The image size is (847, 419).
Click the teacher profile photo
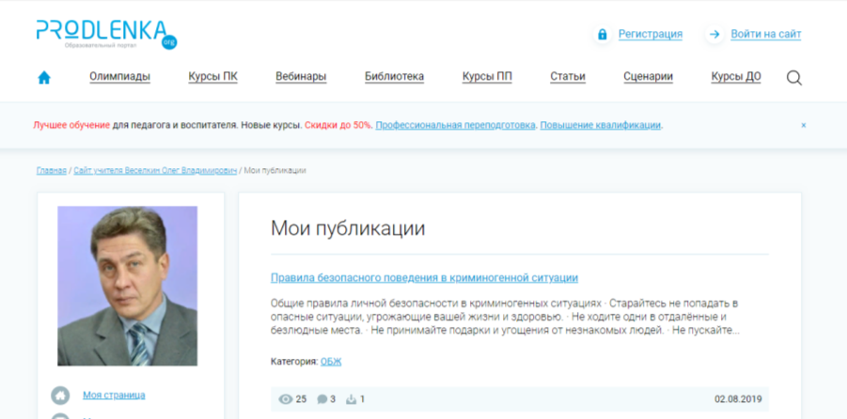coord(128,286)
